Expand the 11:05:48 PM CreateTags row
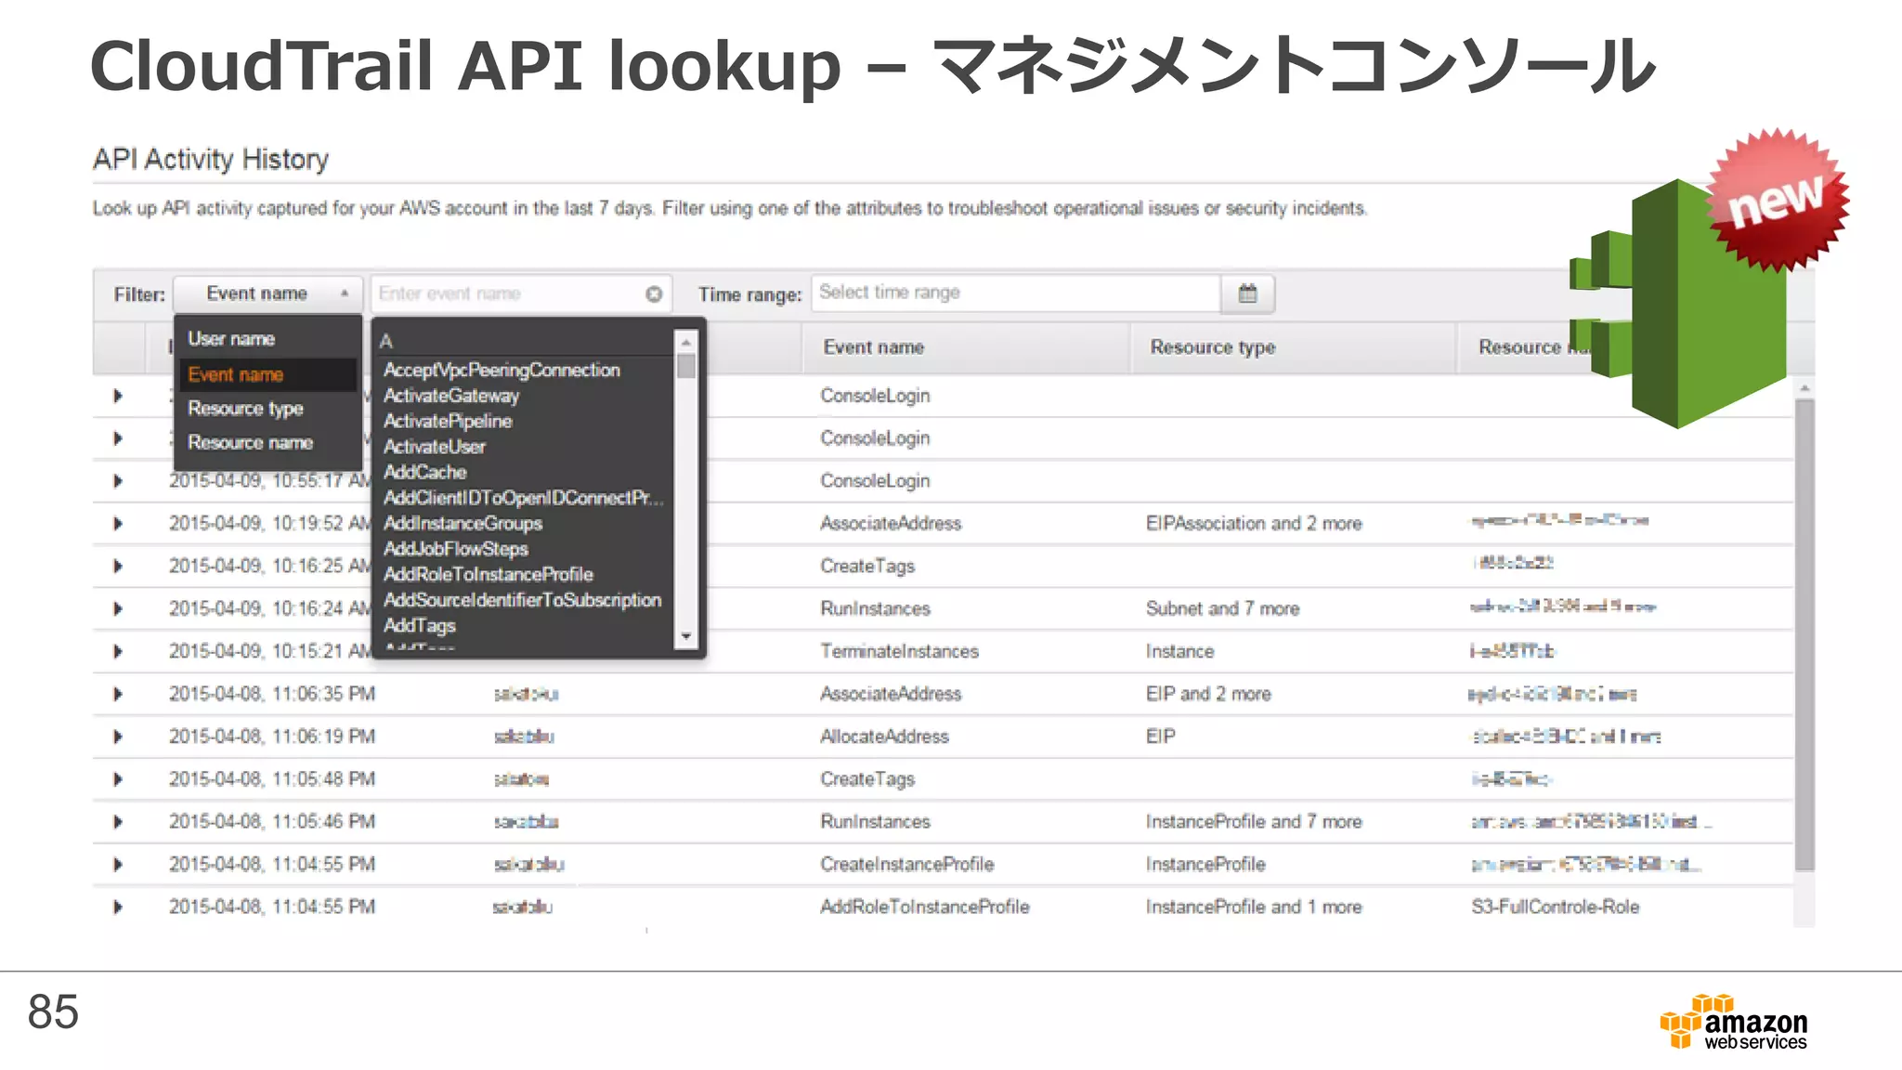This screenshot has width=1902, height=1070. (118, 779)
